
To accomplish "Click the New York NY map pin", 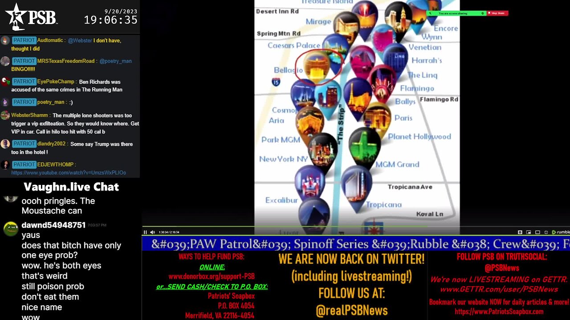I will [322, 154].
